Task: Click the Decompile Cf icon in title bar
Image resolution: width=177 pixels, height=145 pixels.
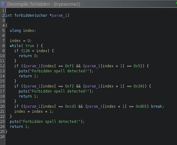Action: point(3,4)
